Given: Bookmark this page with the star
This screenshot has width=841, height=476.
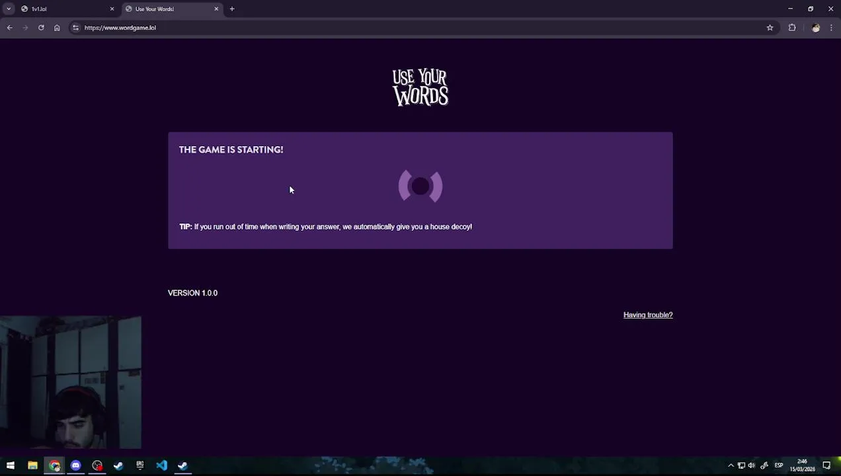Looking at the screenshot, I should coord(770,28).
